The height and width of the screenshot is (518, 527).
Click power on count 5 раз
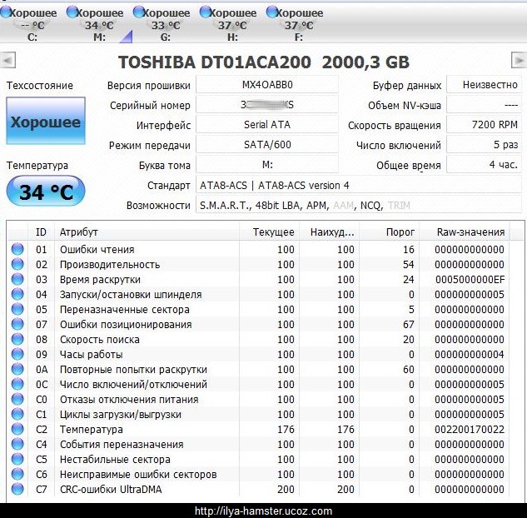pos(484,145)
